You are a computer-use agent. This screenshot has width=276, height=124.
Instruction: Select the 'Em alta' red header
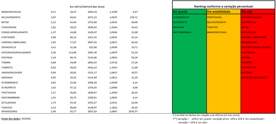coord(257,12)
